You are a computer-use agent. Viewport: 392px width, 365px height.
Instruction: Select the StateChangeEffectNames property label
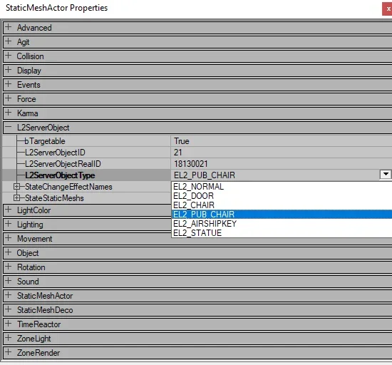tap(68, 187)
